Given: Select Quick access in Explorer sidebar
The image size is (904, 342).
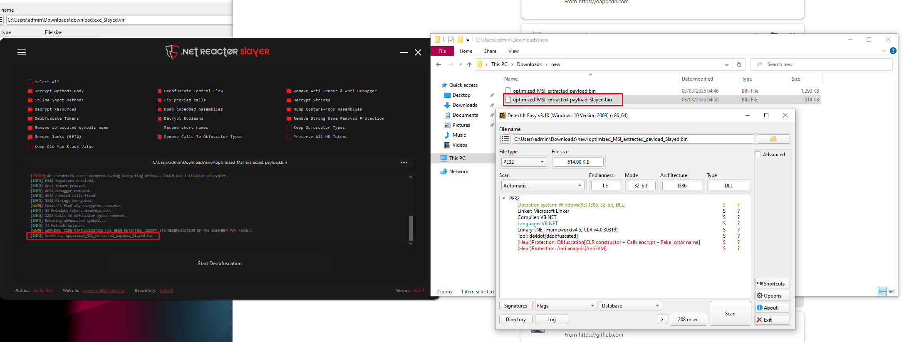Looking at the screenshot, I should pyautogui.click(x=463, y=85).
